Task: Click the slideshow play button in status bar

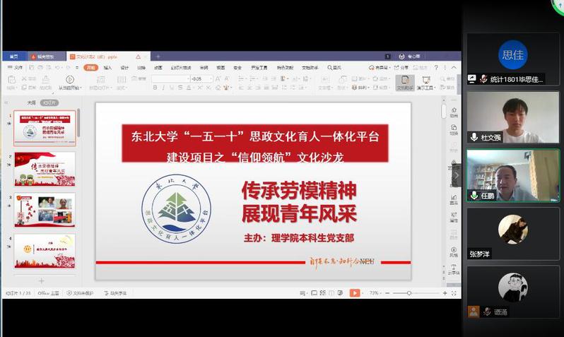Action: pos(355,292)
